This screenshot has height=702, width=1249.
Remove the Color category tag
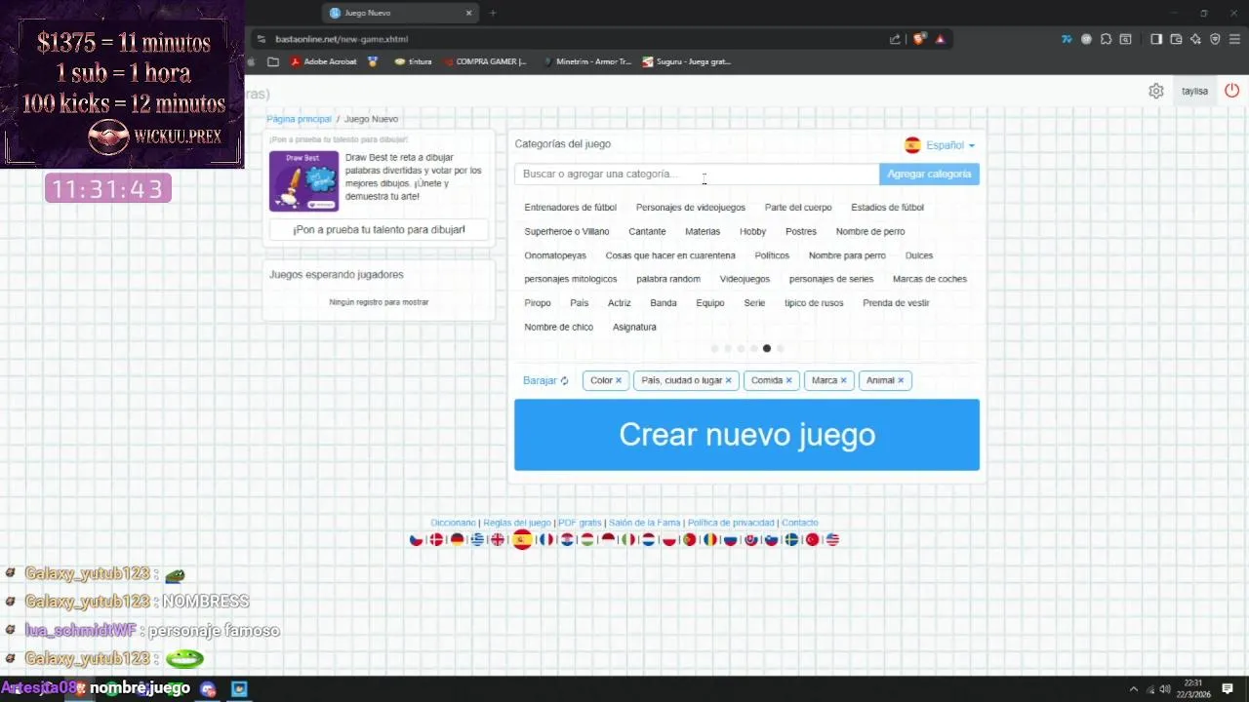619,380
